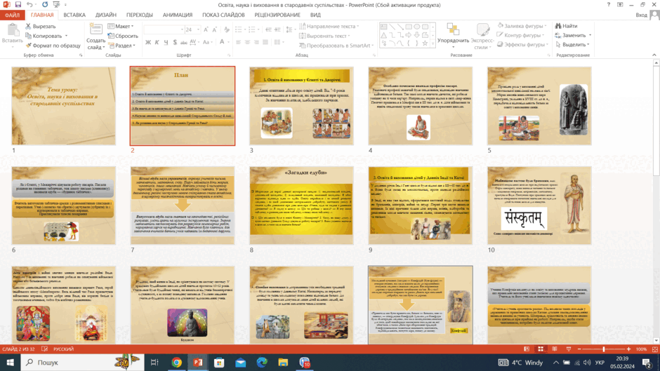Screen dimensions: 660x371
Task: Switch to slide sorter view in status bar
Action: click(x=541, y=349)
